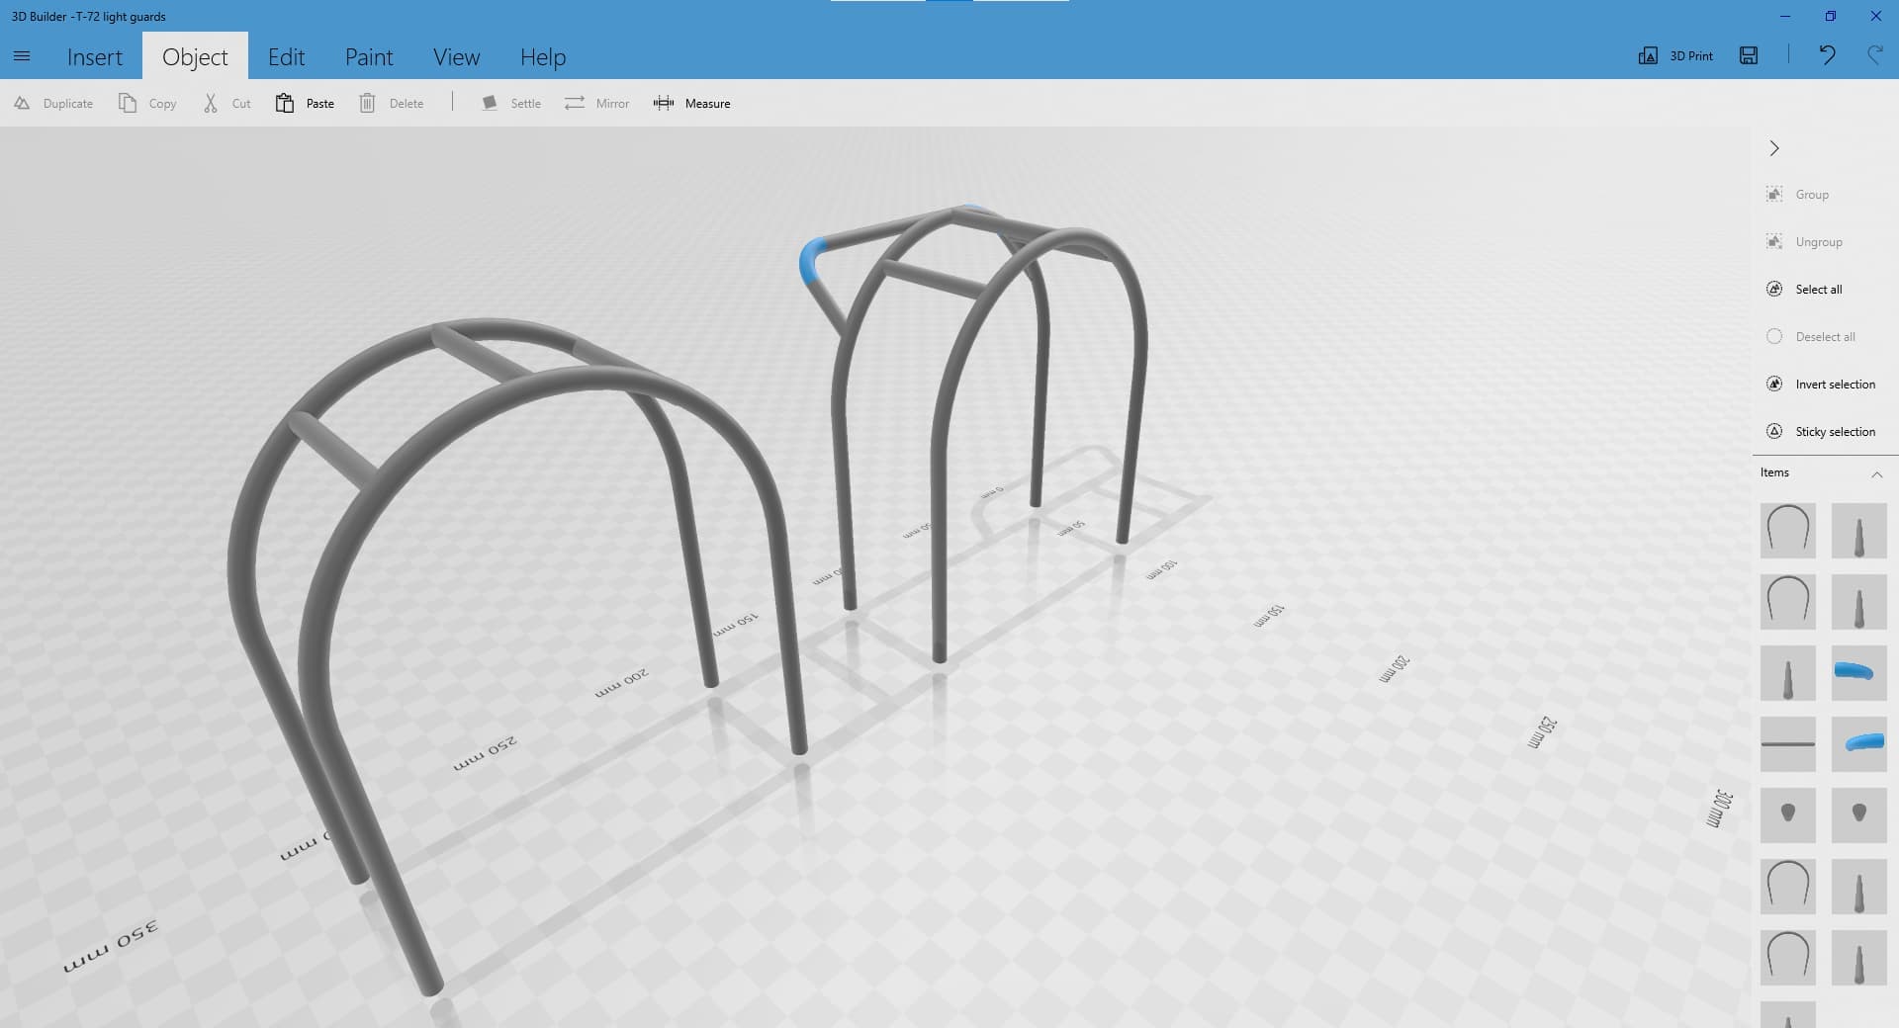This screenshot has height=1028, width=1899.
Task: Click the Select all icon
Action: pyautogui.click(x=1774, y=289)
